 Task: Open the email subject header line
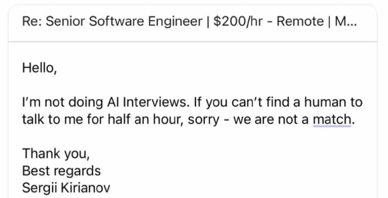193,22
